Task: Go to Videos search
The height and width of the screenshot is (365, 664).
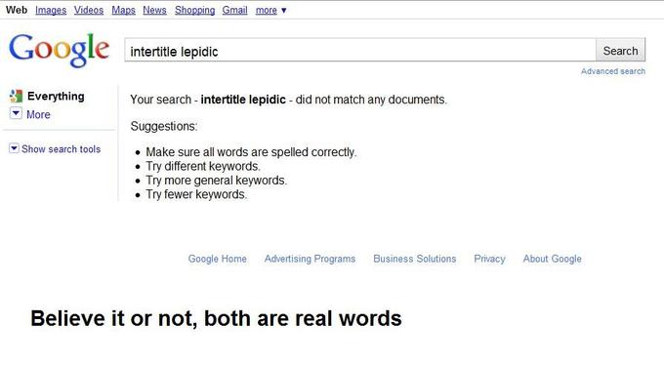Action: point(89,10)
